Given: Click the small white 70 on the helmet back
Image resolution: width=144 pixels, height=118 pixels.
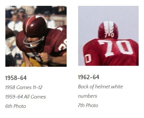Looking at the screenshot, I should pyautogui.click(x=110, y=35).
